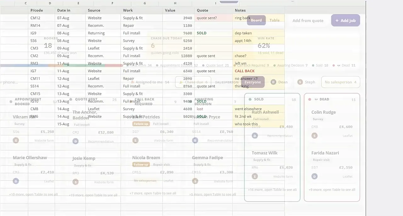Image resolution: width=403 pixels, height=216 pixels.
Task: Open the Josie Kemp job card
Action: 93,171
